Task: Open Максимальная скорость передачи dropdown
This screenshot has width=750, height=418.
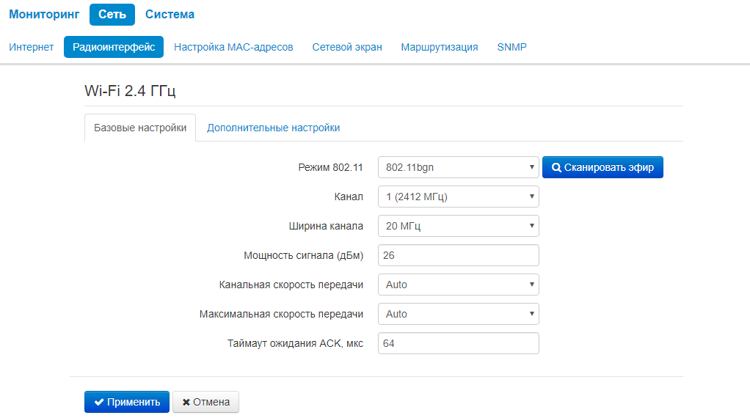Action: [x=458, y=314]
